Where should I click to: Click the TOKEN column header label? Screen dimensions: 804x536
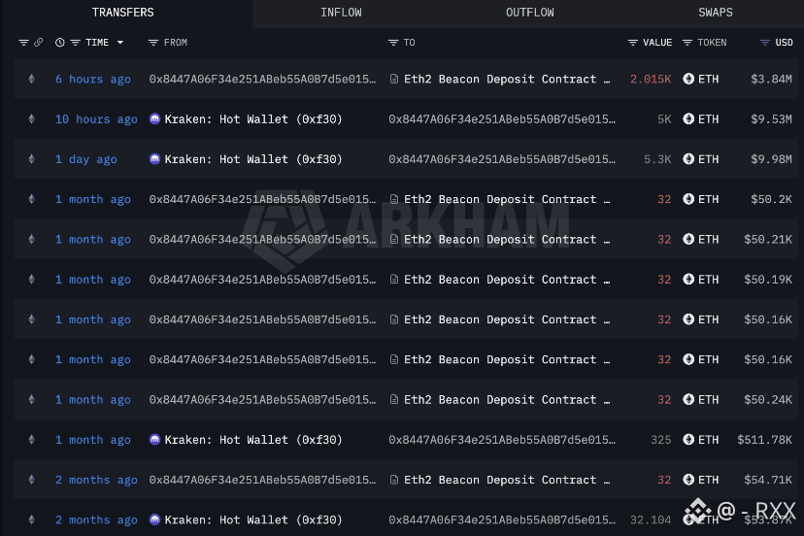coord(712,43)
